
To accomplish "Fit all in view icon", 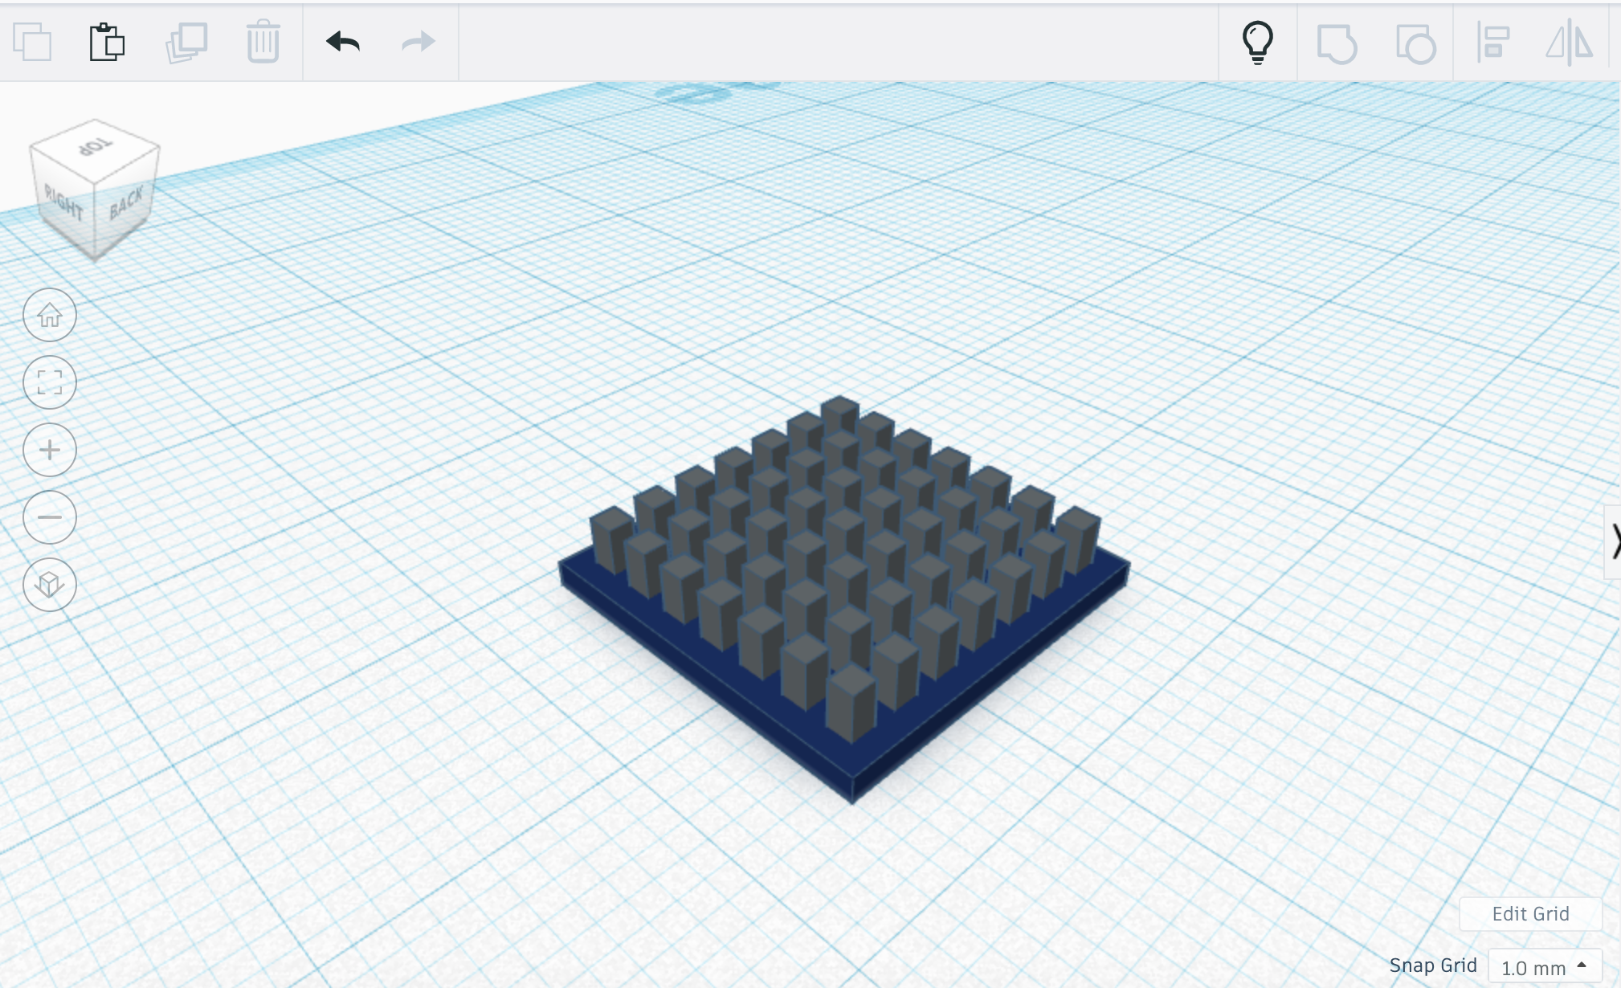I will pos(50,382).
